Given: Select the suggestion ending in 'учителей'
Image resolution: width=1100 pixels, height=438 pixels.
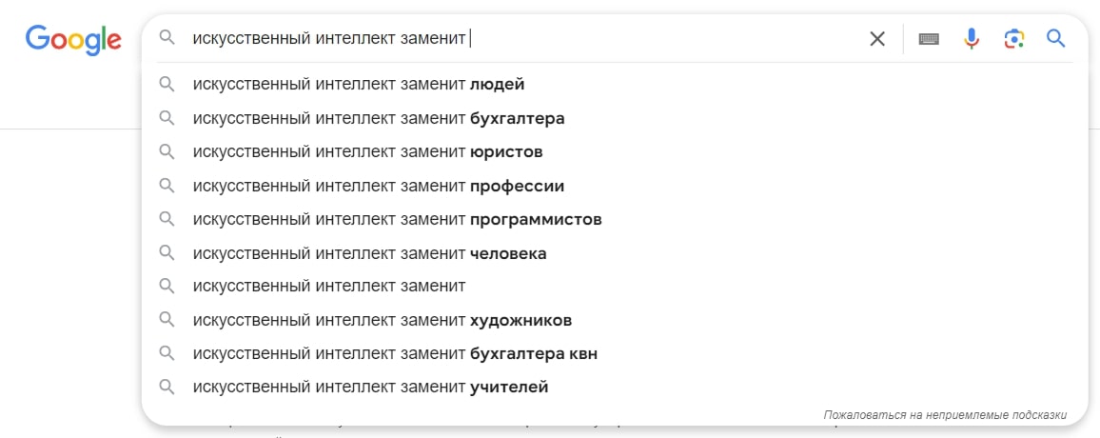Looking at the screenshot, I should [607, 387].
